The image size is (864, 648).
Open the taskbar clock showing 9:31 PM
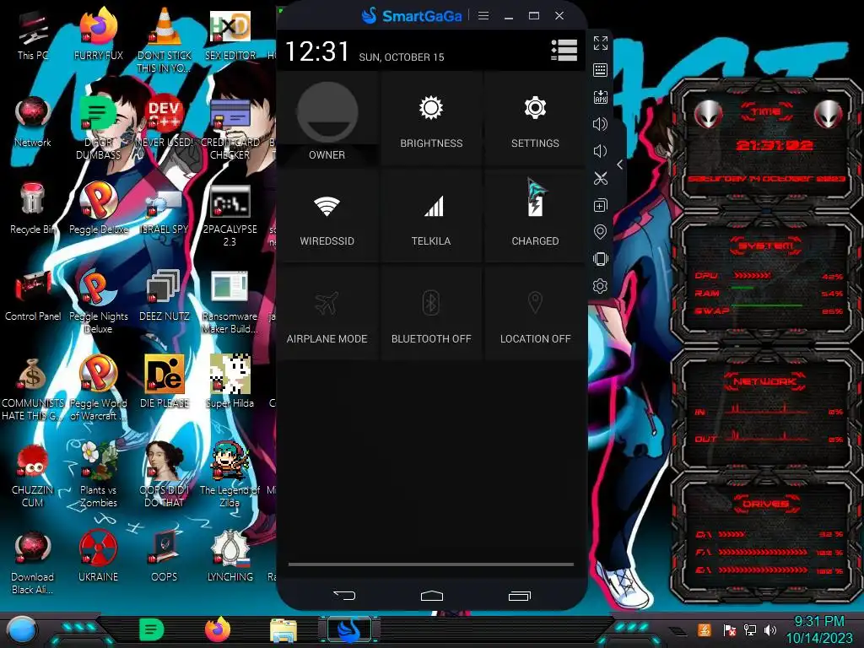[x=818, y=629]
